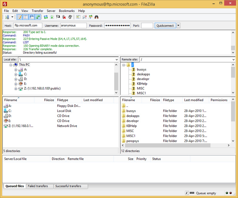Open the Site Manager icon
Image resolution: width=238 pixels, height=198 pixels.
[x=7, y=17]
